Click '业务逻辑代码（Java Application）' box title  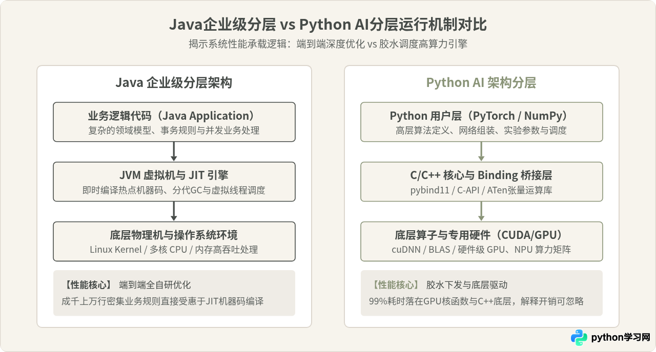(x=174, y=116)
